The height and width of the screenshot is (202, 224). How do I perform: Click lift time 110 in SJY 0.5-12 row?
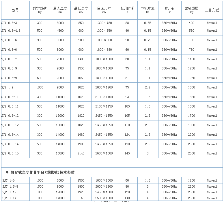coord(127,125)
